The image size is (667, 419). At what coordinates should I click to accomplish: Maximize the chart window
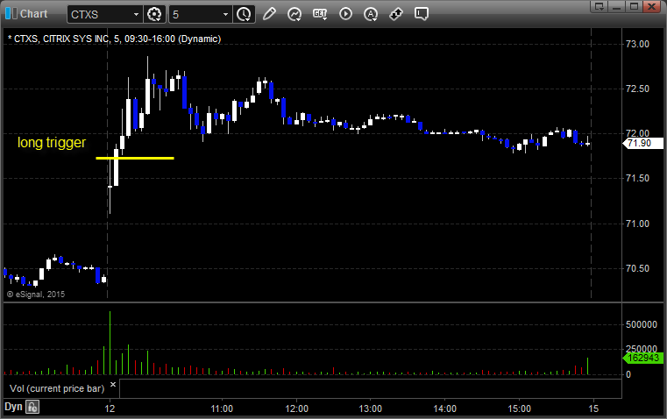(634, 6)
